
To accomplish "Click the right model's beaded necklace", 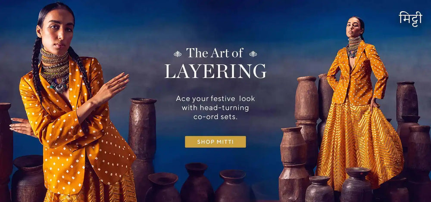I will [x=353, y=47].
